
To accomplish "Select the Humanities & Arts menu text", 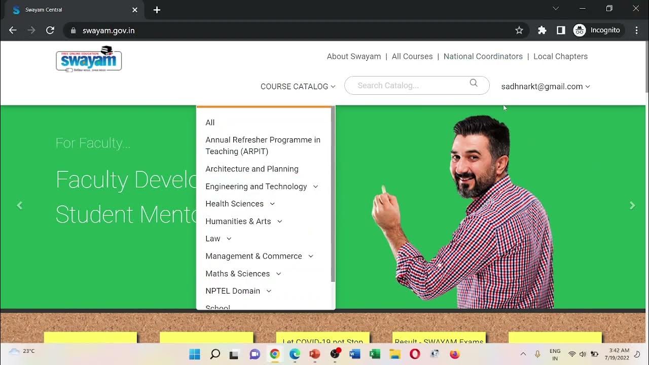I will coord(238,222).
